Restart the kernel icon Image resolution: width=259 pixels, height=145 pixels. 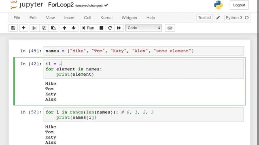(x=110, y=28)
